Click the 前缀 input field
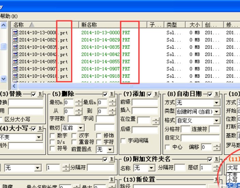240x188 pixels. click(x=145, y=102)
